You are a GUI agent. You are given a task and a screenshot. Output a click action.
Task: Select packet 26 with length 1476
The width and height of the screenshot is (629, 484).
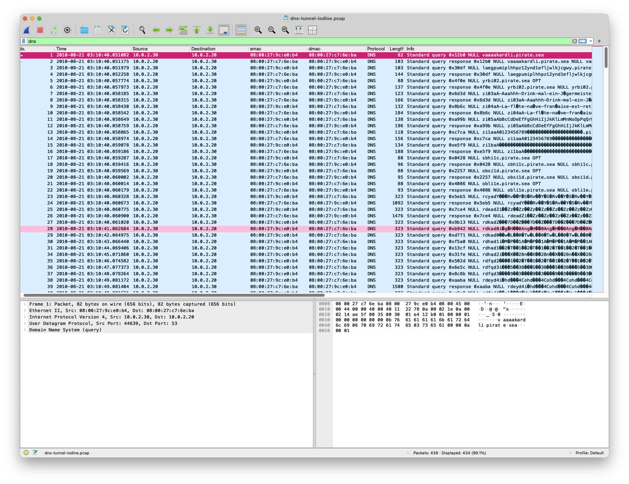[306, 216]
